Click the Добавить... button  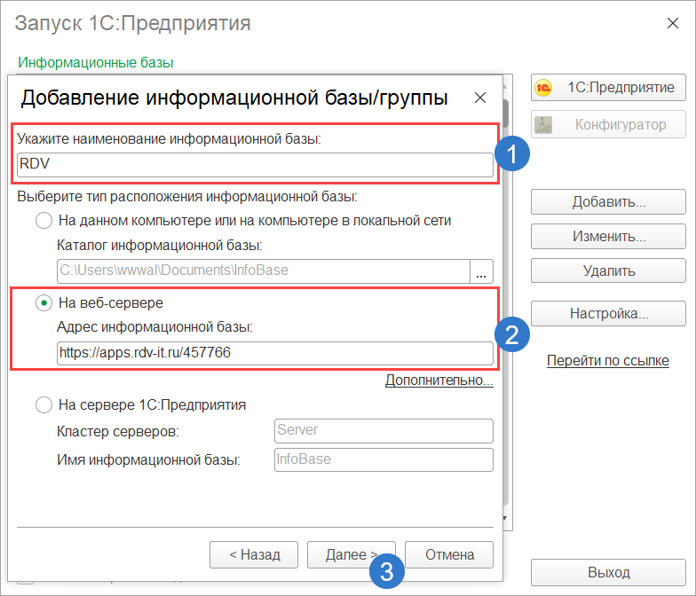tap(608, 202)
